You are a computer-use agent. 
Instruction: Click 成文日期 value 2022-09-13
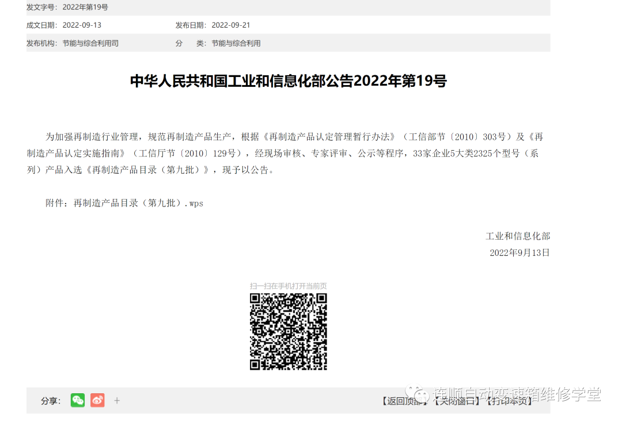[82, 25]
